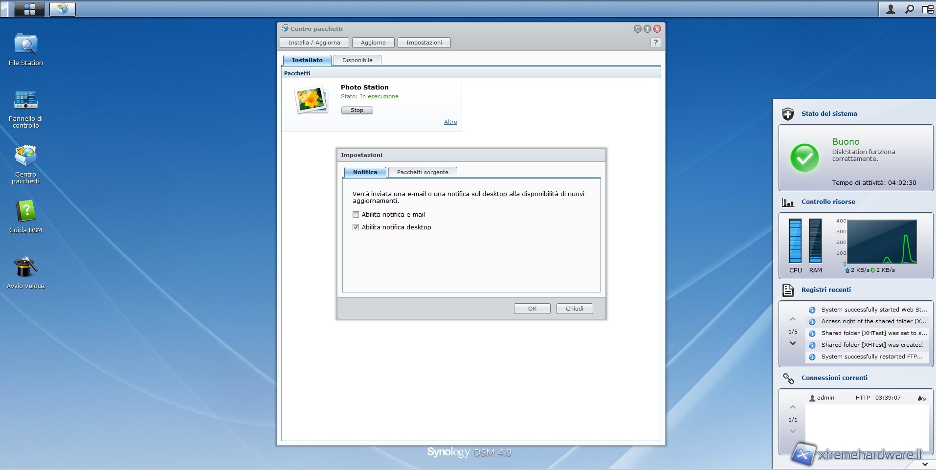This screenshot has width=936, height=470.
Task: Open Guida DSM help icon
Action: coord(25,212)
